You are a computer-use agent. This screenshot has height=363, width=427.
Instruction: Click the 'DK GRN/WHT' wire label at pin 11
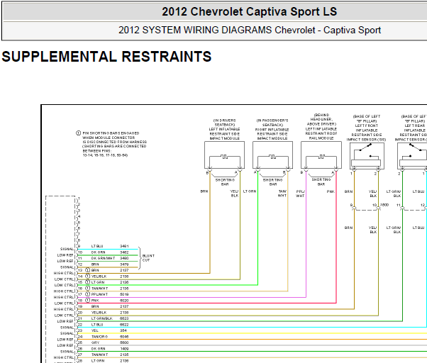[103, 258]
